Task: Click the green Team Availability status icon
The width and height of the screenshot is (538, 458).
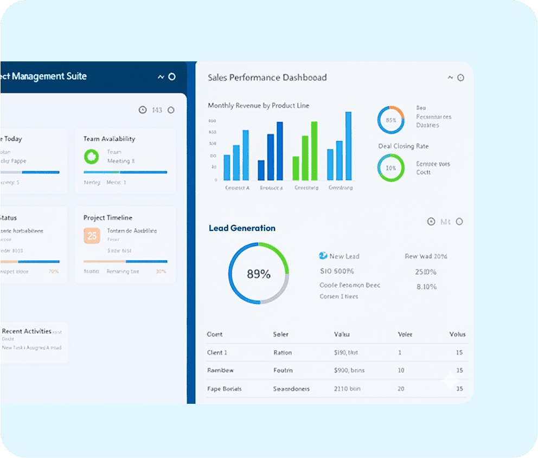Action: pyautogui.click(x=92, y=157)
